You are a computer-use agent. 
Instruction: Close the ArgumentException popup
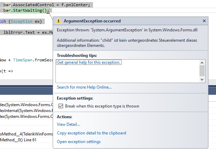[x=204, y=21]
